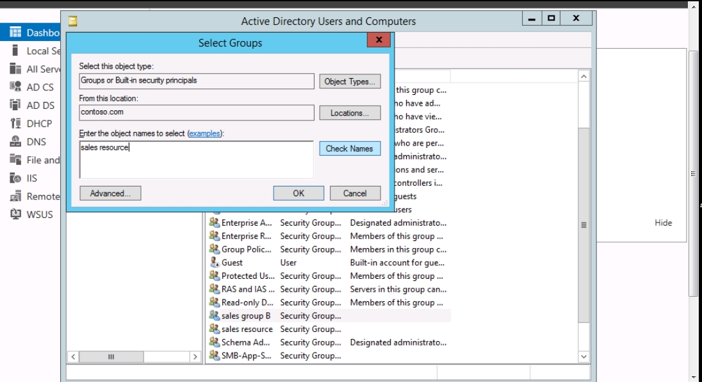Cancel the Select Groups dialog

(x=355, y=193)
